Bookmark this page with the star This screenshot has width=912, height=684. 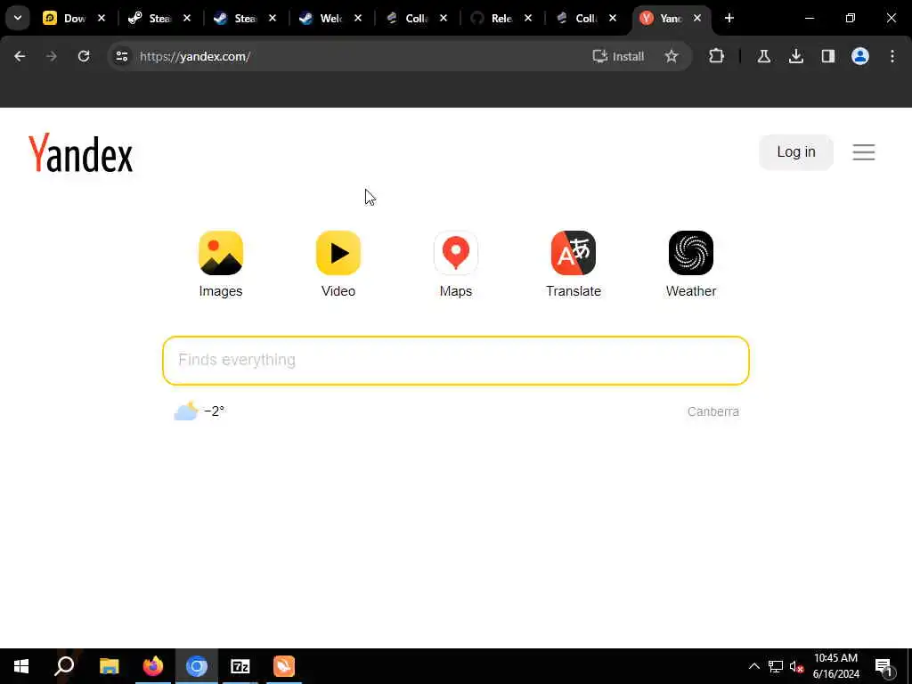pos(672,56)
